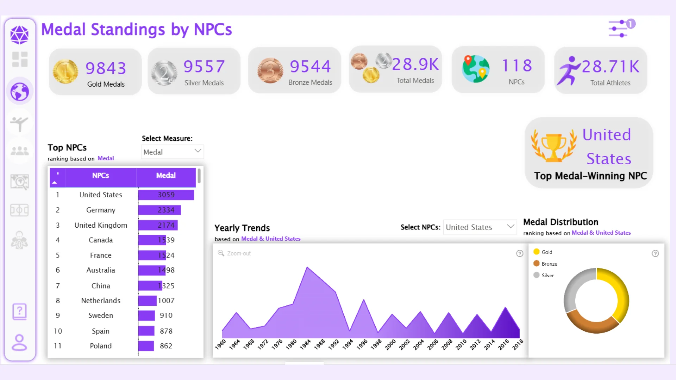Select the globe NPCs page icon

20,92
